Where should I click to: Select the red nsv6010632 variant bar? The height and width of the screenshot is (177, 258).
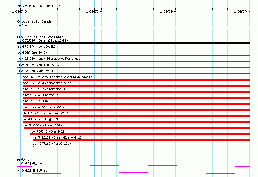point(136,104)
